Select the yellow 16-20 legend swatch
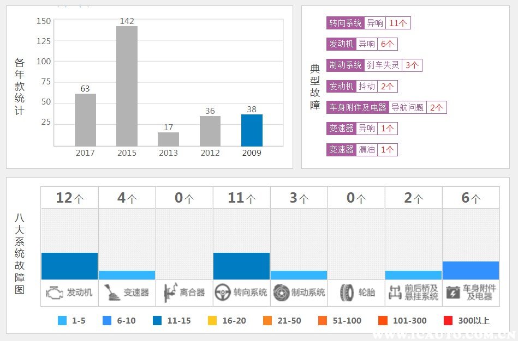This screenshot has height=341, width=518. pos(213,321)
